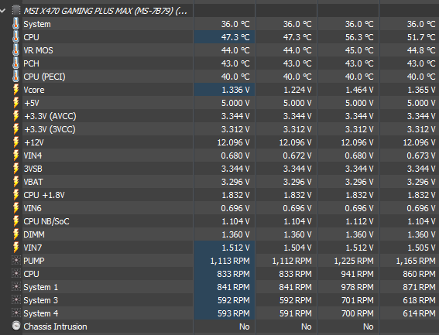Select the MSI X470 motherboard chip icon
Screen dimensions: 439x335
tap(16, 11)
